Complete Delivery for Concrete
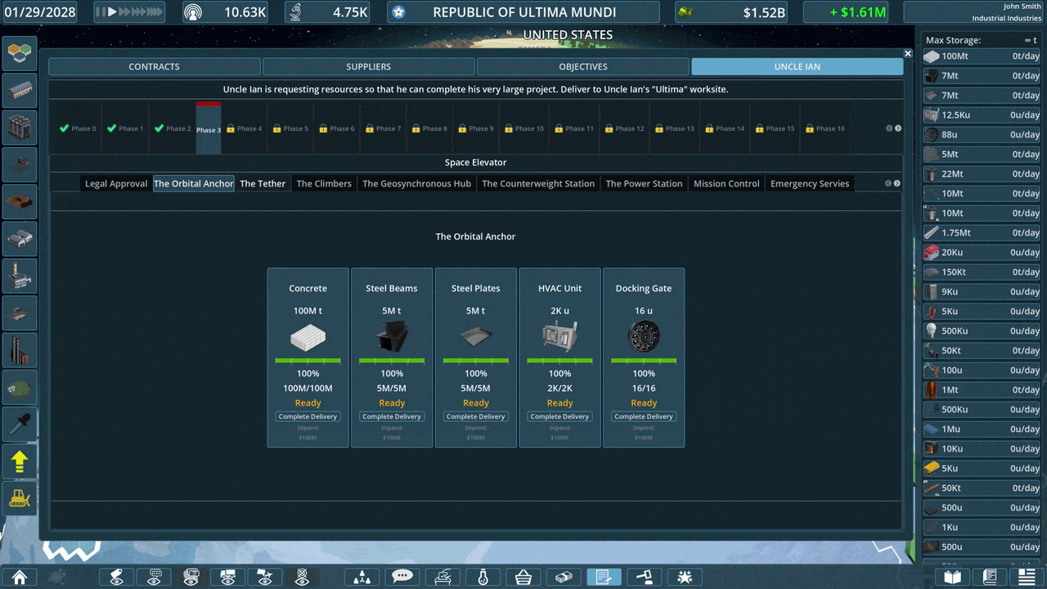1047x589 pixels. point(308,416)
